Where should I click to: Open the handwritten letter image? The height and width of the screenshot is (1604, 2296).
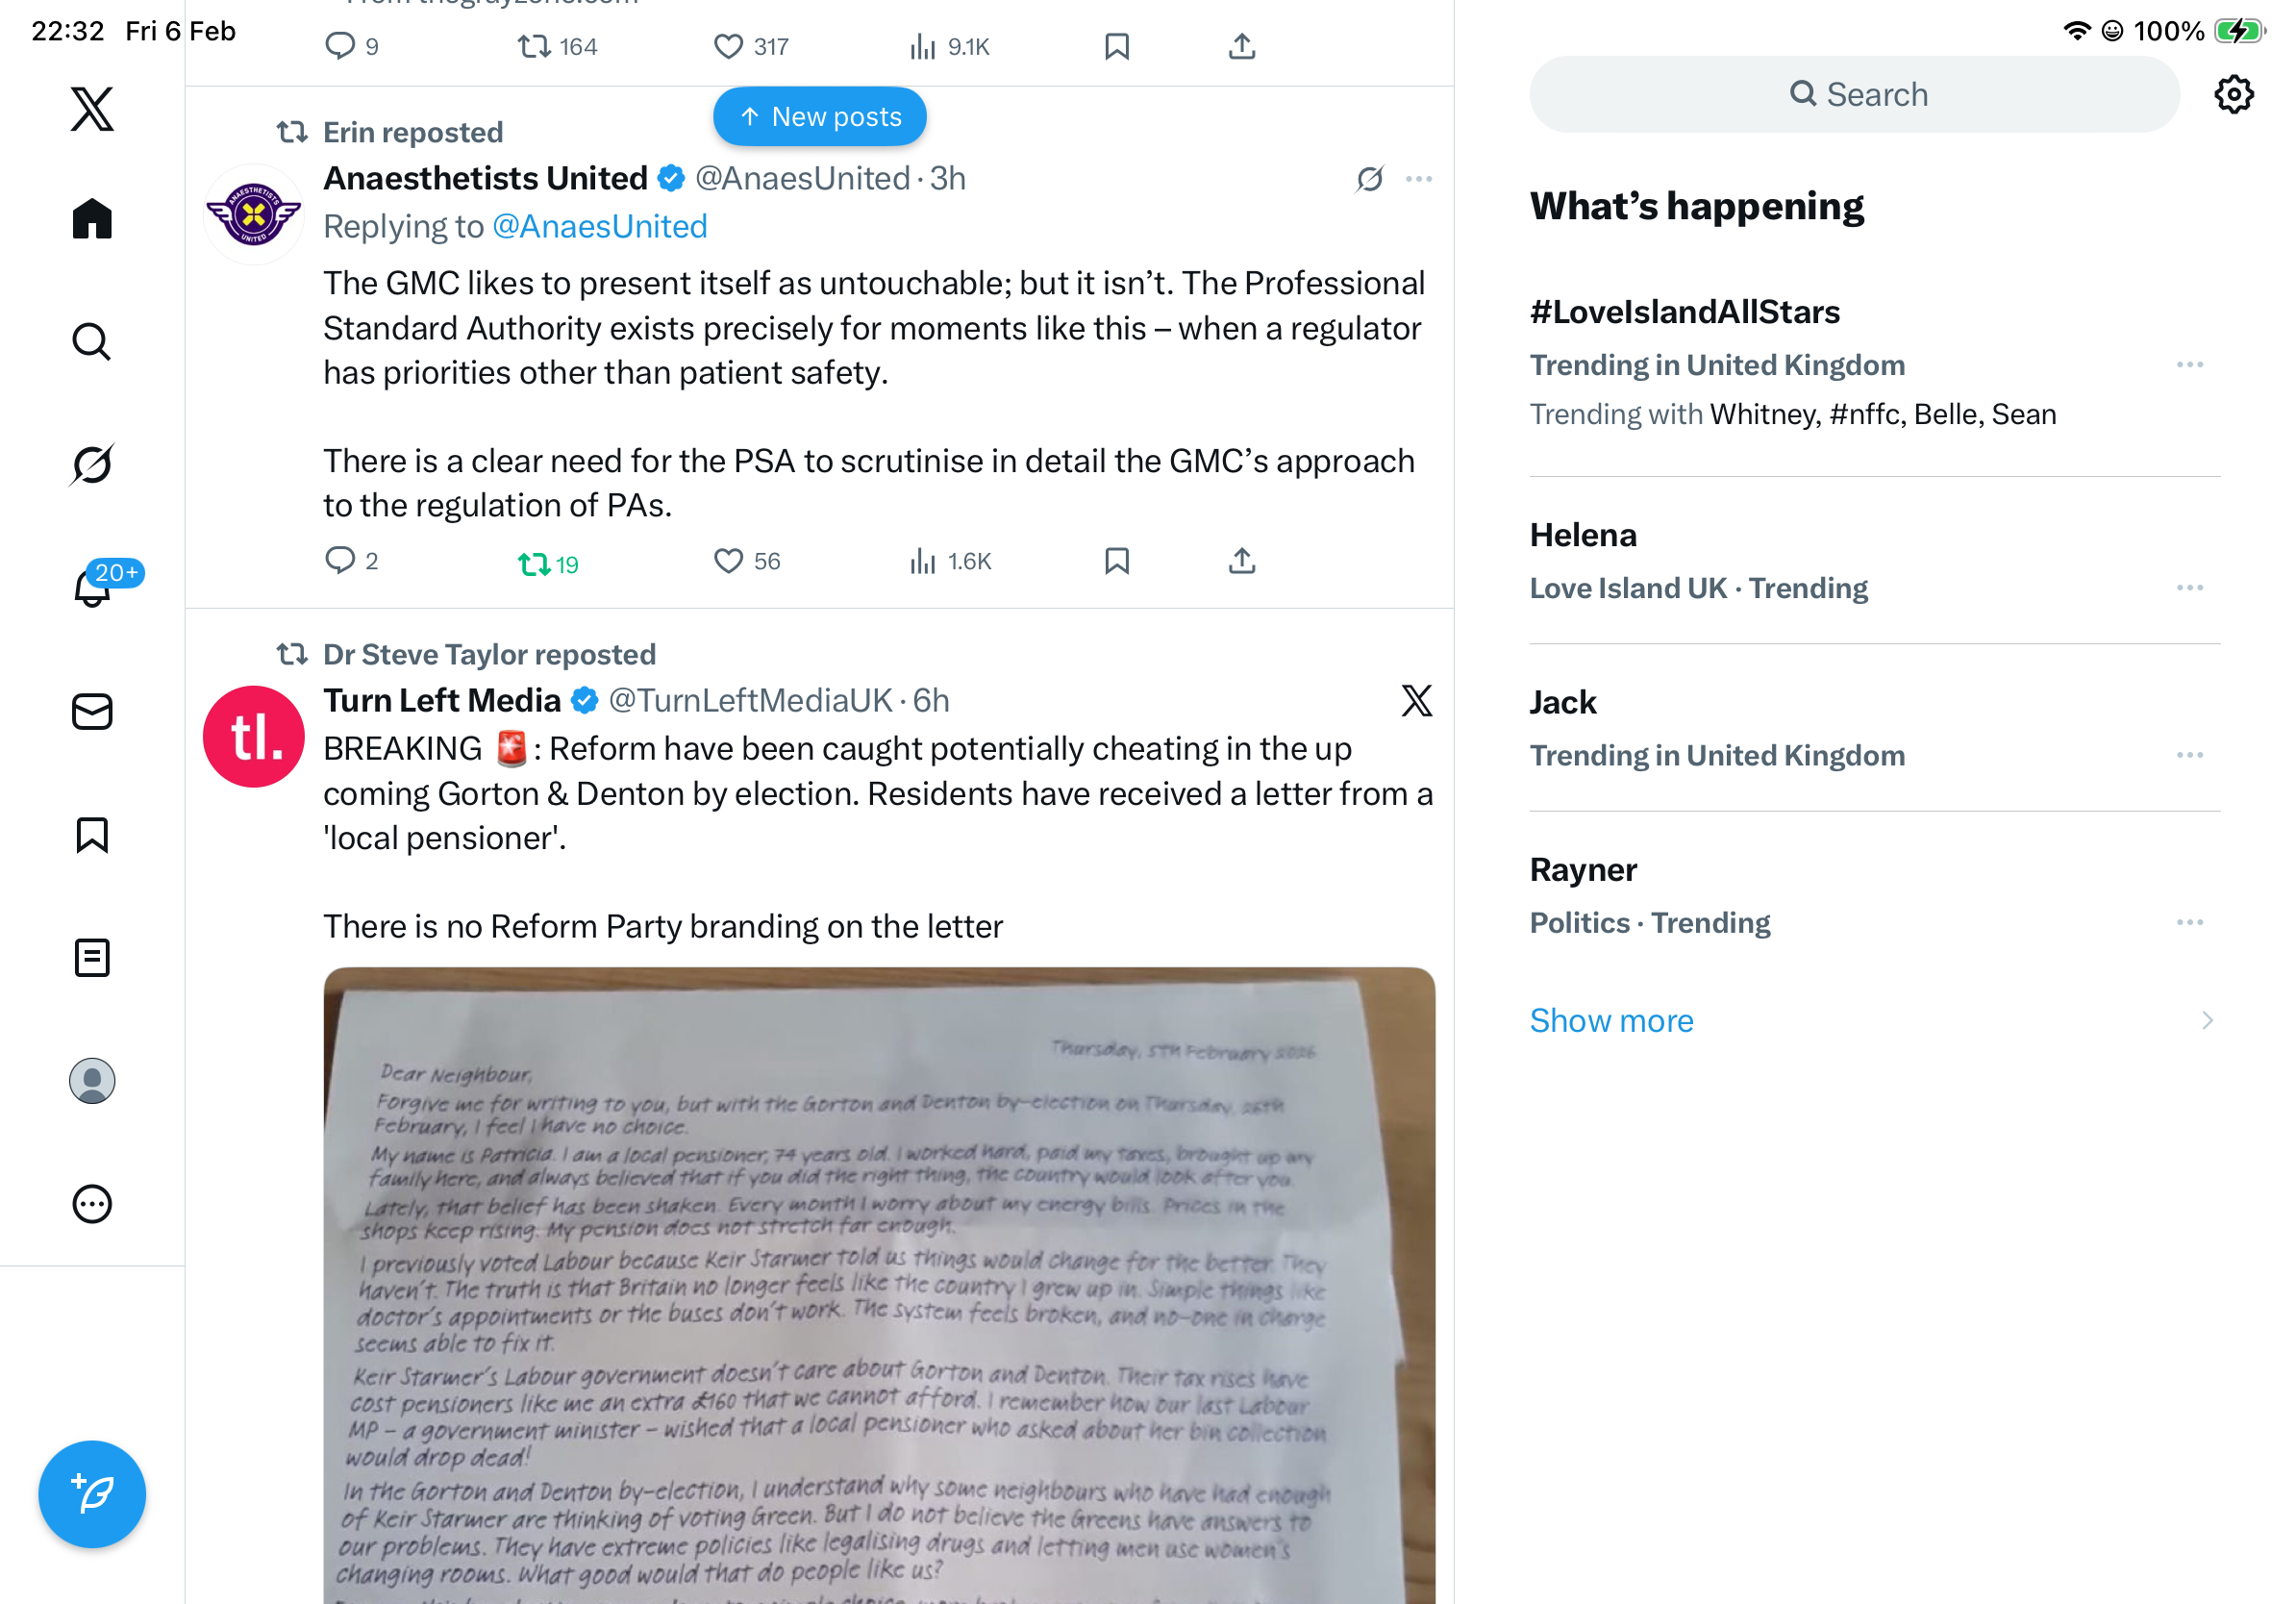[x=878, y=1285]
